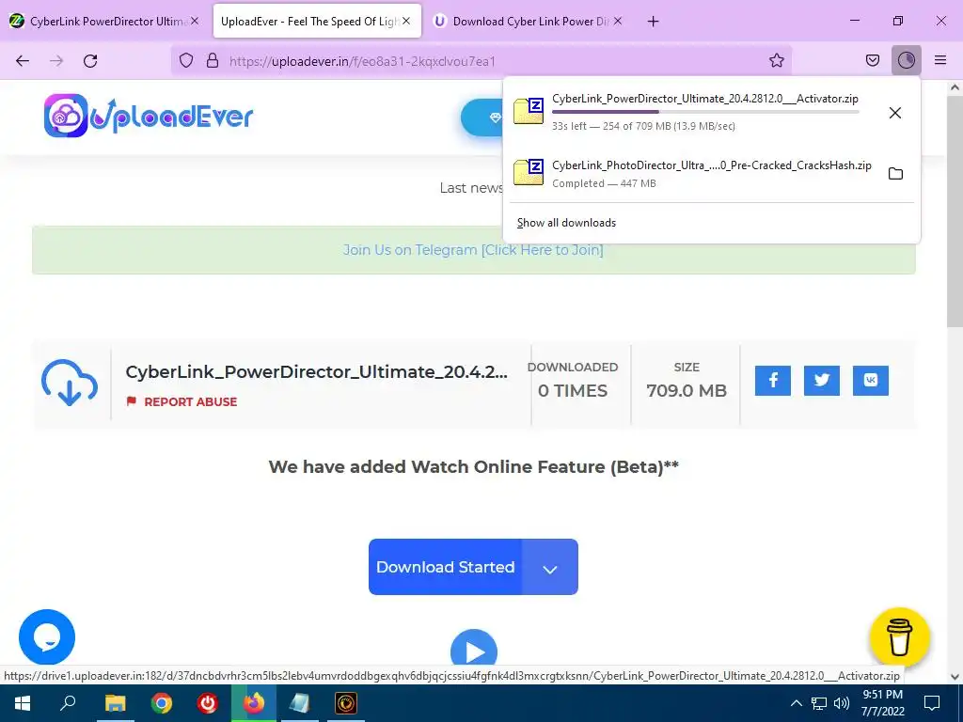
Task: Click Show all downloads
Action: click(x=566, y=223)
